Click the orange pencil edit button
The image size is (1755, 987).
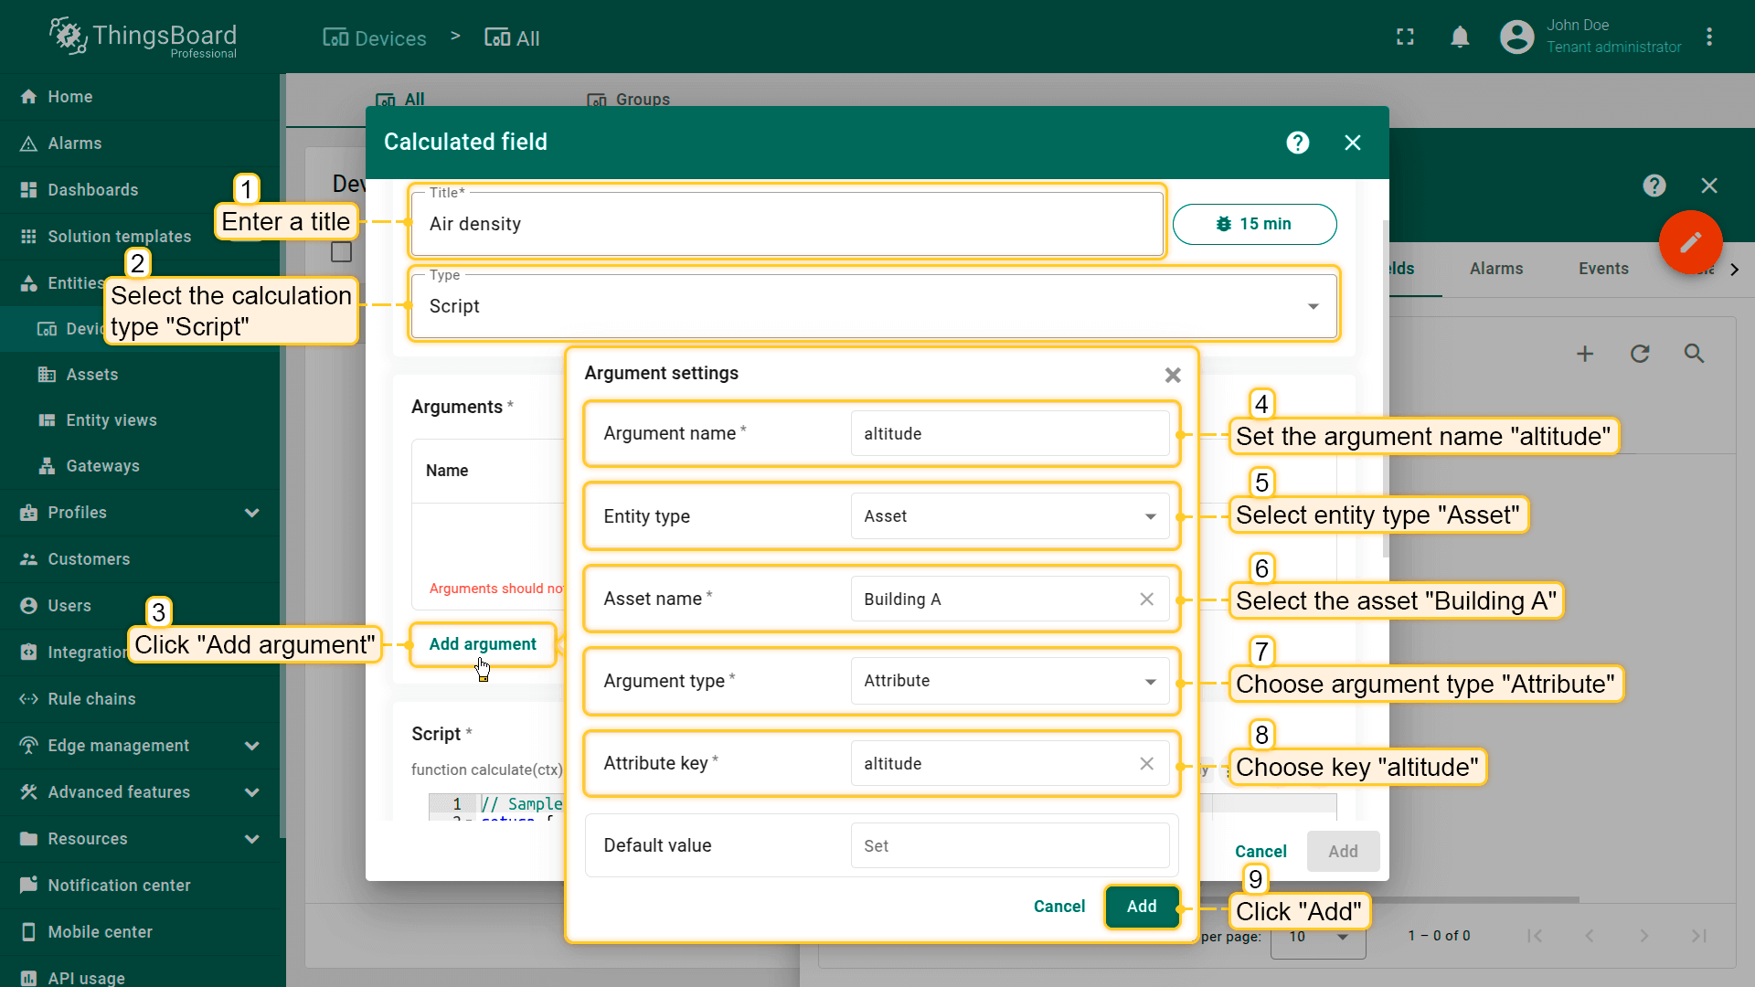click(1690, 242)
